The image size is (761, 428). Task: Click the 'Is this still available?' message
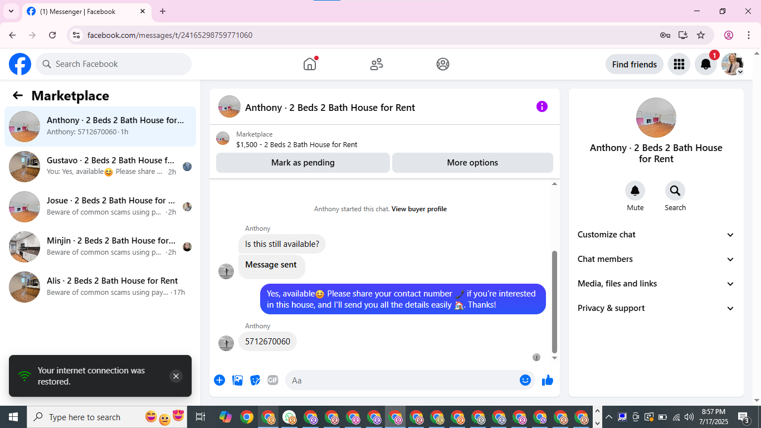(x=282, y=244)
